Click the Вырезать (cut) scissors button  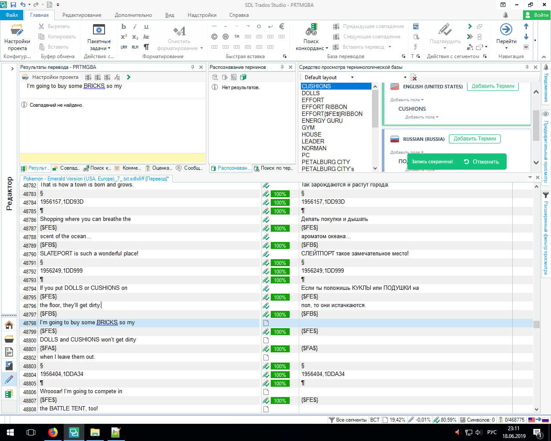pyautogui.click(x=54, y=26)
